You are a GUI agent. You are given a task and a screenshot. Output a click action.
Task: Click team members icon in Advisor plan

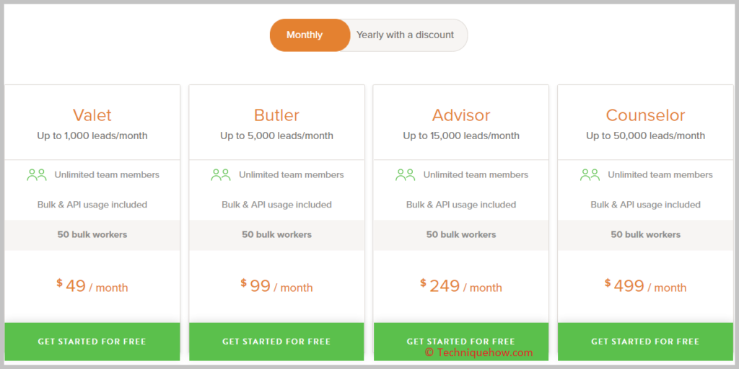(406, 175)
